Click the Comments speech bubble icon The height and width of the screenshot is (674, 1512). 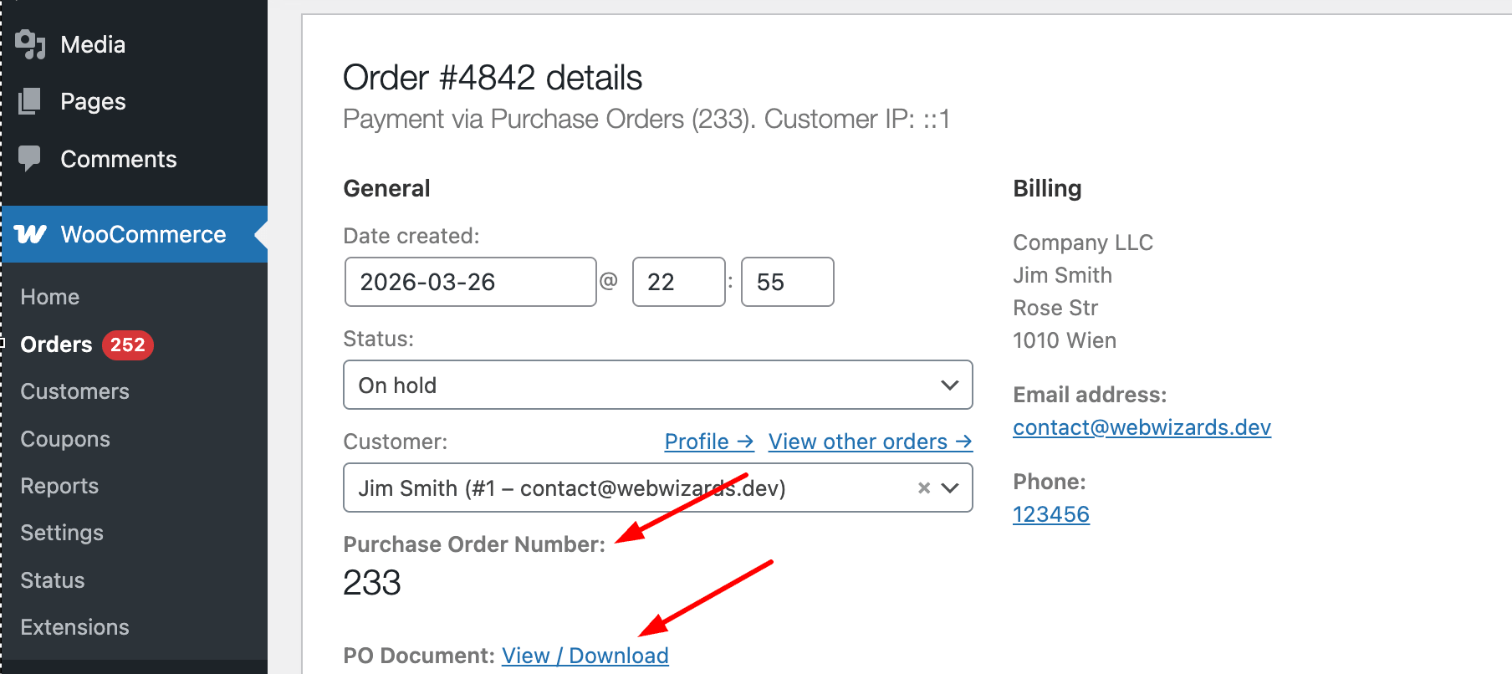[x=29, y=158]
